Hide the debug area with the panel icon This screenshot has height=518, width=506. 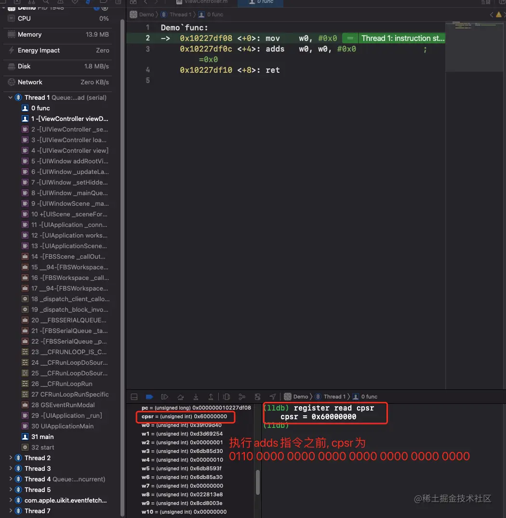[x=134, y=397]
